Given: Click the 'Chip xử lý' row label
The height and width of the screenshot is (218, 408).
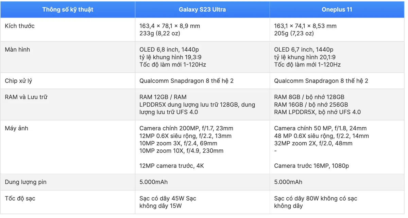Looking at the screenshot, I should point(19,81).
